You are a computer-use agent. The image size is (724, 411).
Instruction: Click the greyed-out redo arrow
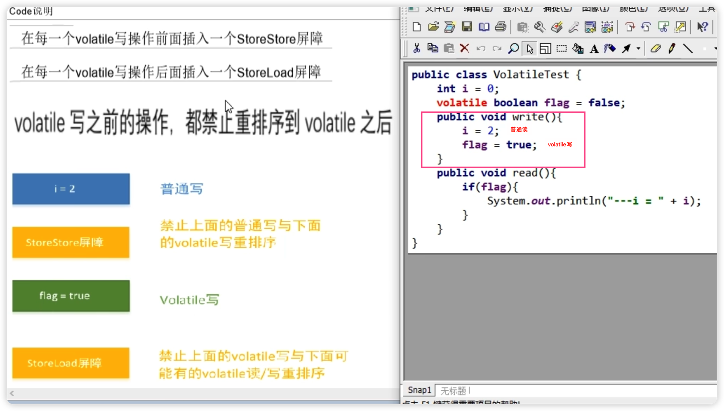[x=497, y=49]
